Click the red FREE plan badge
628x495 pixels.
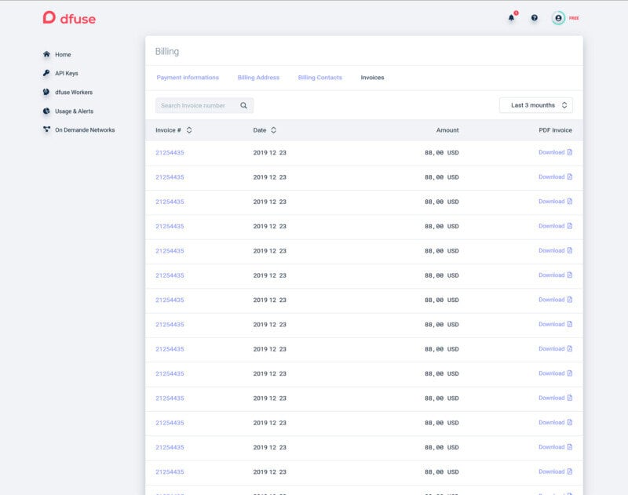tap(574, 18)
